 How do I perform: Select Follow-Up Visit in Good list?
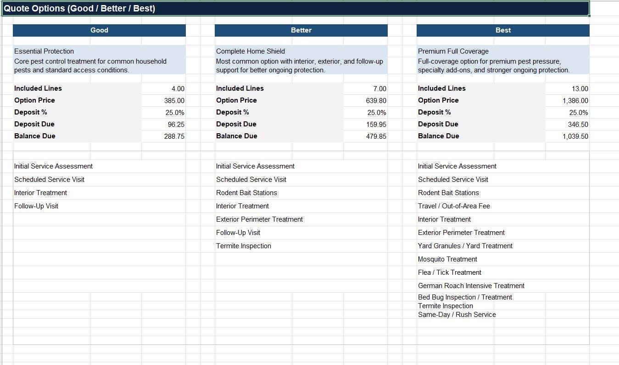pyautogui.click(x=99, y=206)
